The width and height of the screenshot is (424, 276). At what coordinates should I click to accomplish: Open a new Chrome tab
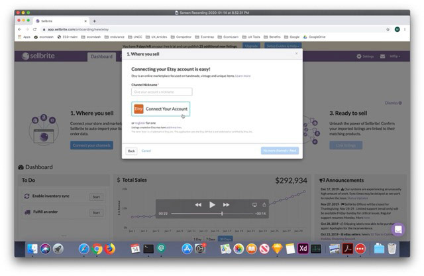tap(94, 21)
